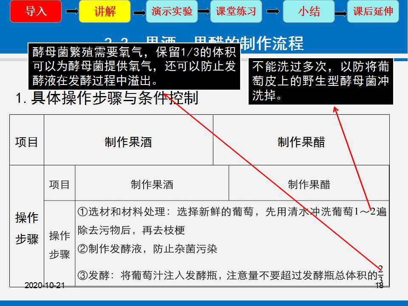Click the text 除去污物后，再去枝梗

coord(131,230)
